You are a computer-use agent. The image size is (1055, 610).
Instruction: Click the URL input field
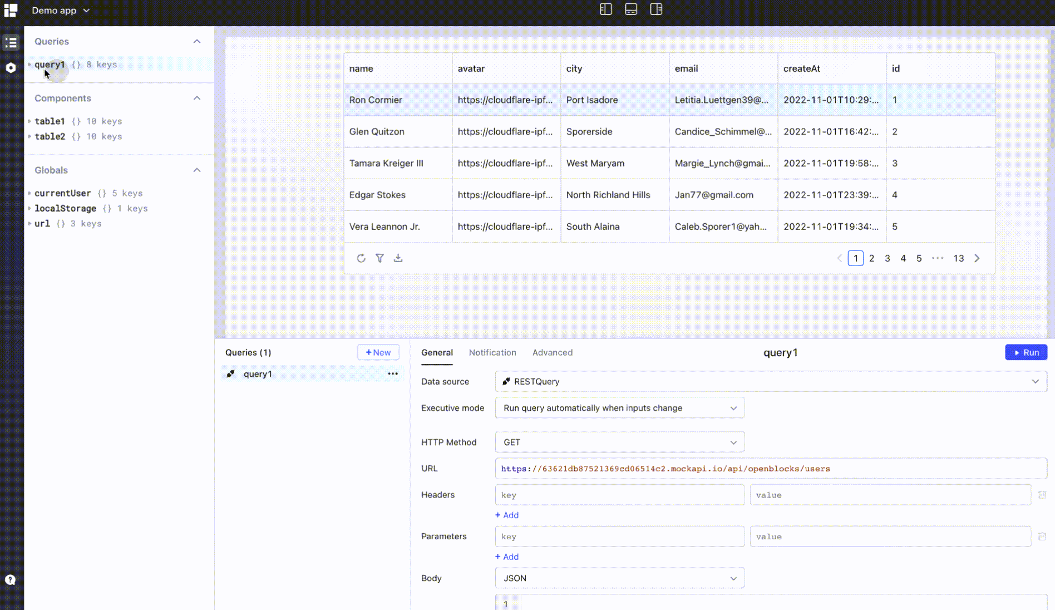click(771, 469)
